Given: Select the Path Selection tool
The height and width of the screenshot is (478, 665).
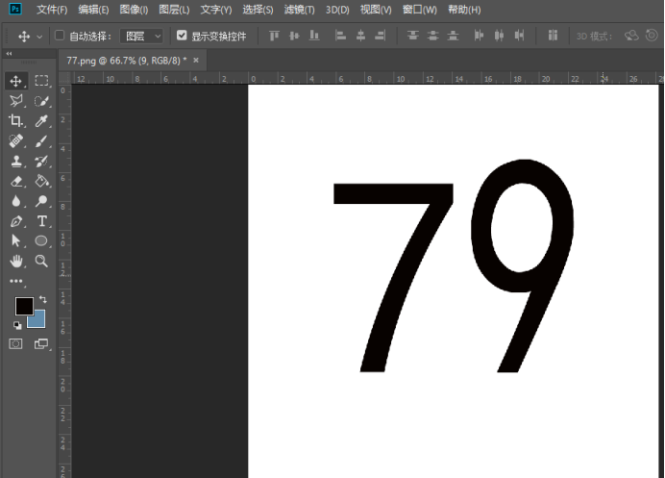Looking at the screenshot, I should click(16, 240).
